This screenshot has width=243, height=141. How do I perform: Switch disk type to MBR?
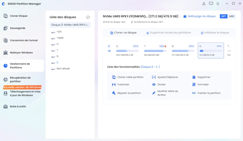coord(232,16)
